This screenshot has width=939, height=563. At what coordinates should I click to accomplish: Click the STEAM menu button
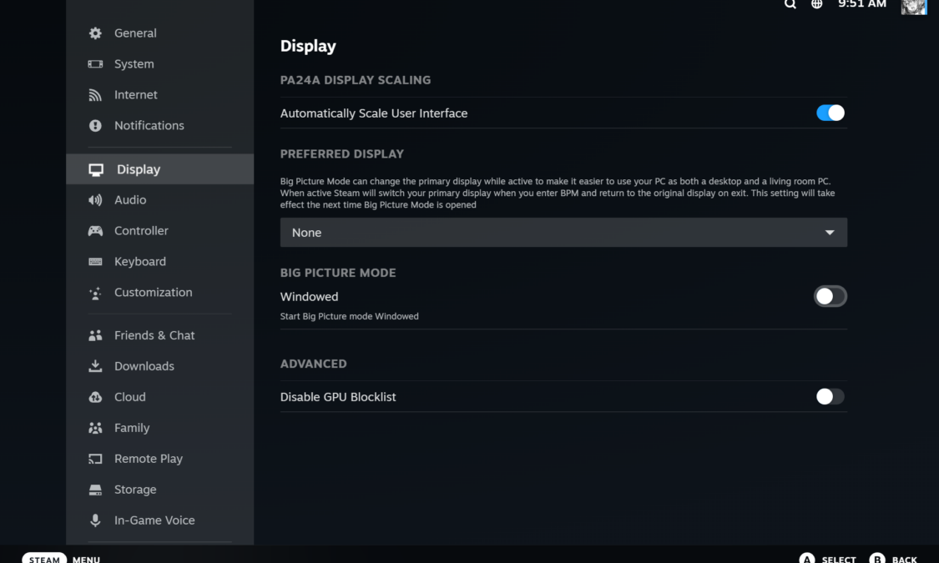pyautogui.click(x=44, y=558)
